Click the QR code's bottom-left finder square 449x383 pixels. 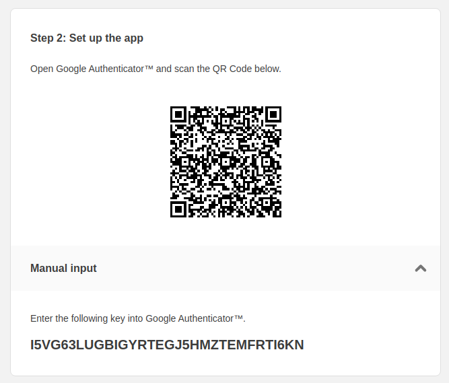click(x=178, y=209)
